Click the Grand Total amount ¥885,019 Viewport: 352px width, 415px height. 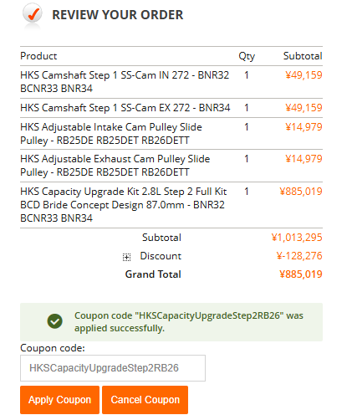tap(301, 274)
